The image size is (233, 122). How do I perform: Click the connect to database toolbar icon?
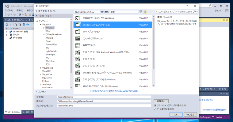(x=16, y=25)
